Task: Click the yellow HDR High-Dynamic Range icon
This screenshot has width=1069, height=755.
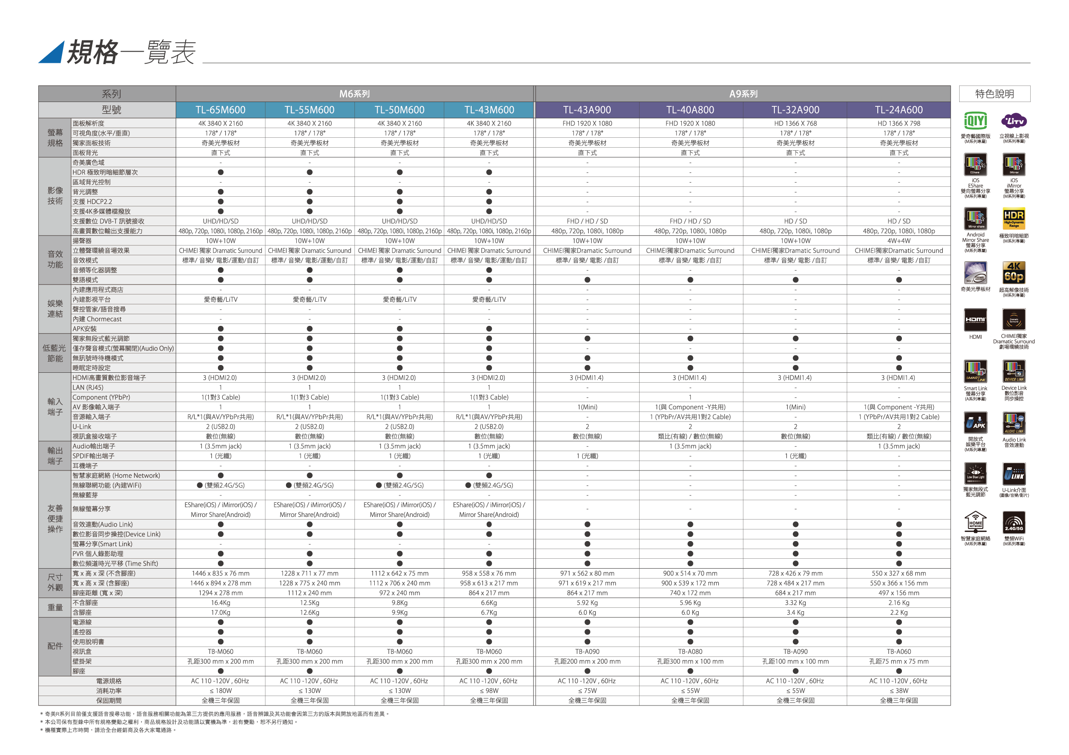Action: pos(1013,219)
